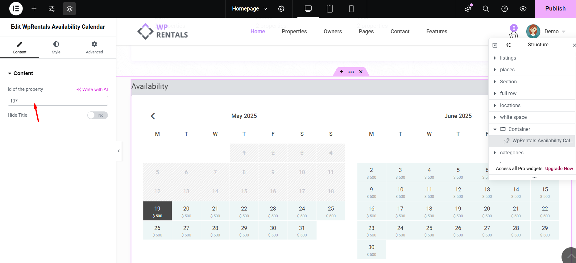
Task: Click the Publish button
Action: [x=555, y=9]
